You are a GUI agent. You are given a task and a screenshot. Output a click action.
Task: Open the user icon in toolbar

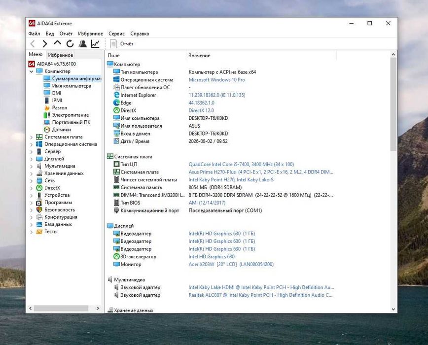point(83,44)
